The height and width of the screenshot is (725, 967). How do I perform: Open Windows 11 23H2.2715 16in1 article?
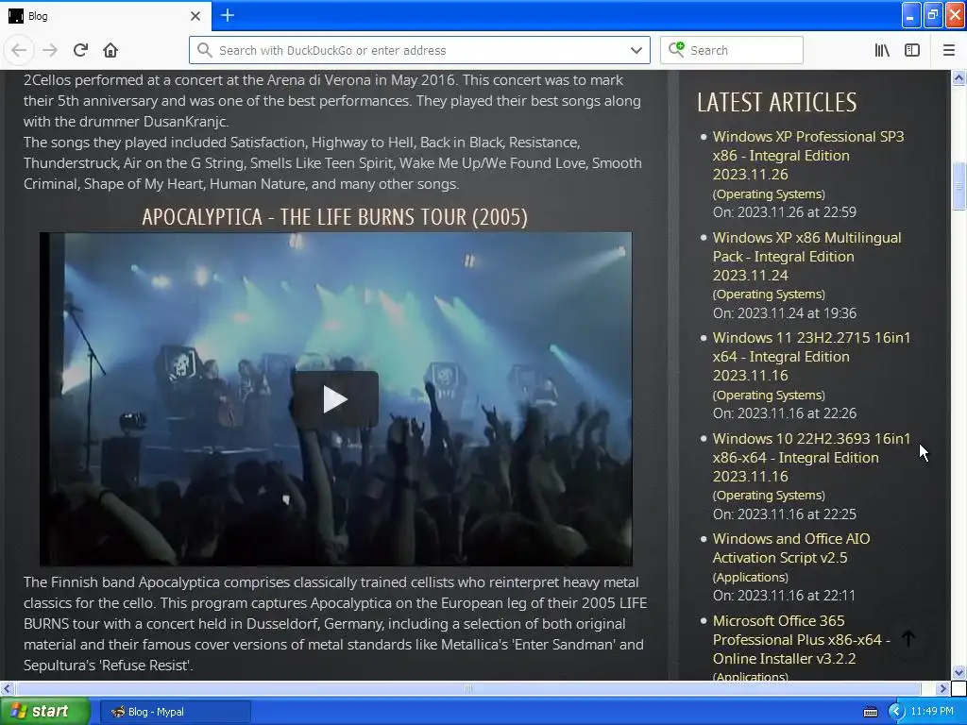click(x=811, y=356)
